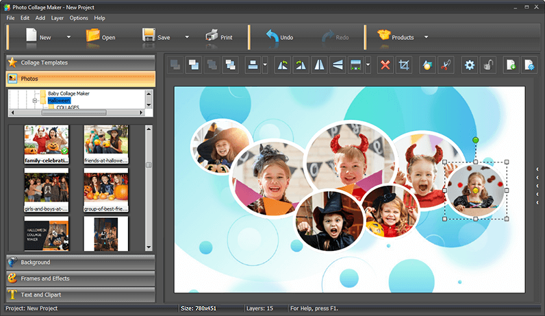Select the Photos panel tab
The width and height of the screenshot is (545, 316).
coord(80,79)
